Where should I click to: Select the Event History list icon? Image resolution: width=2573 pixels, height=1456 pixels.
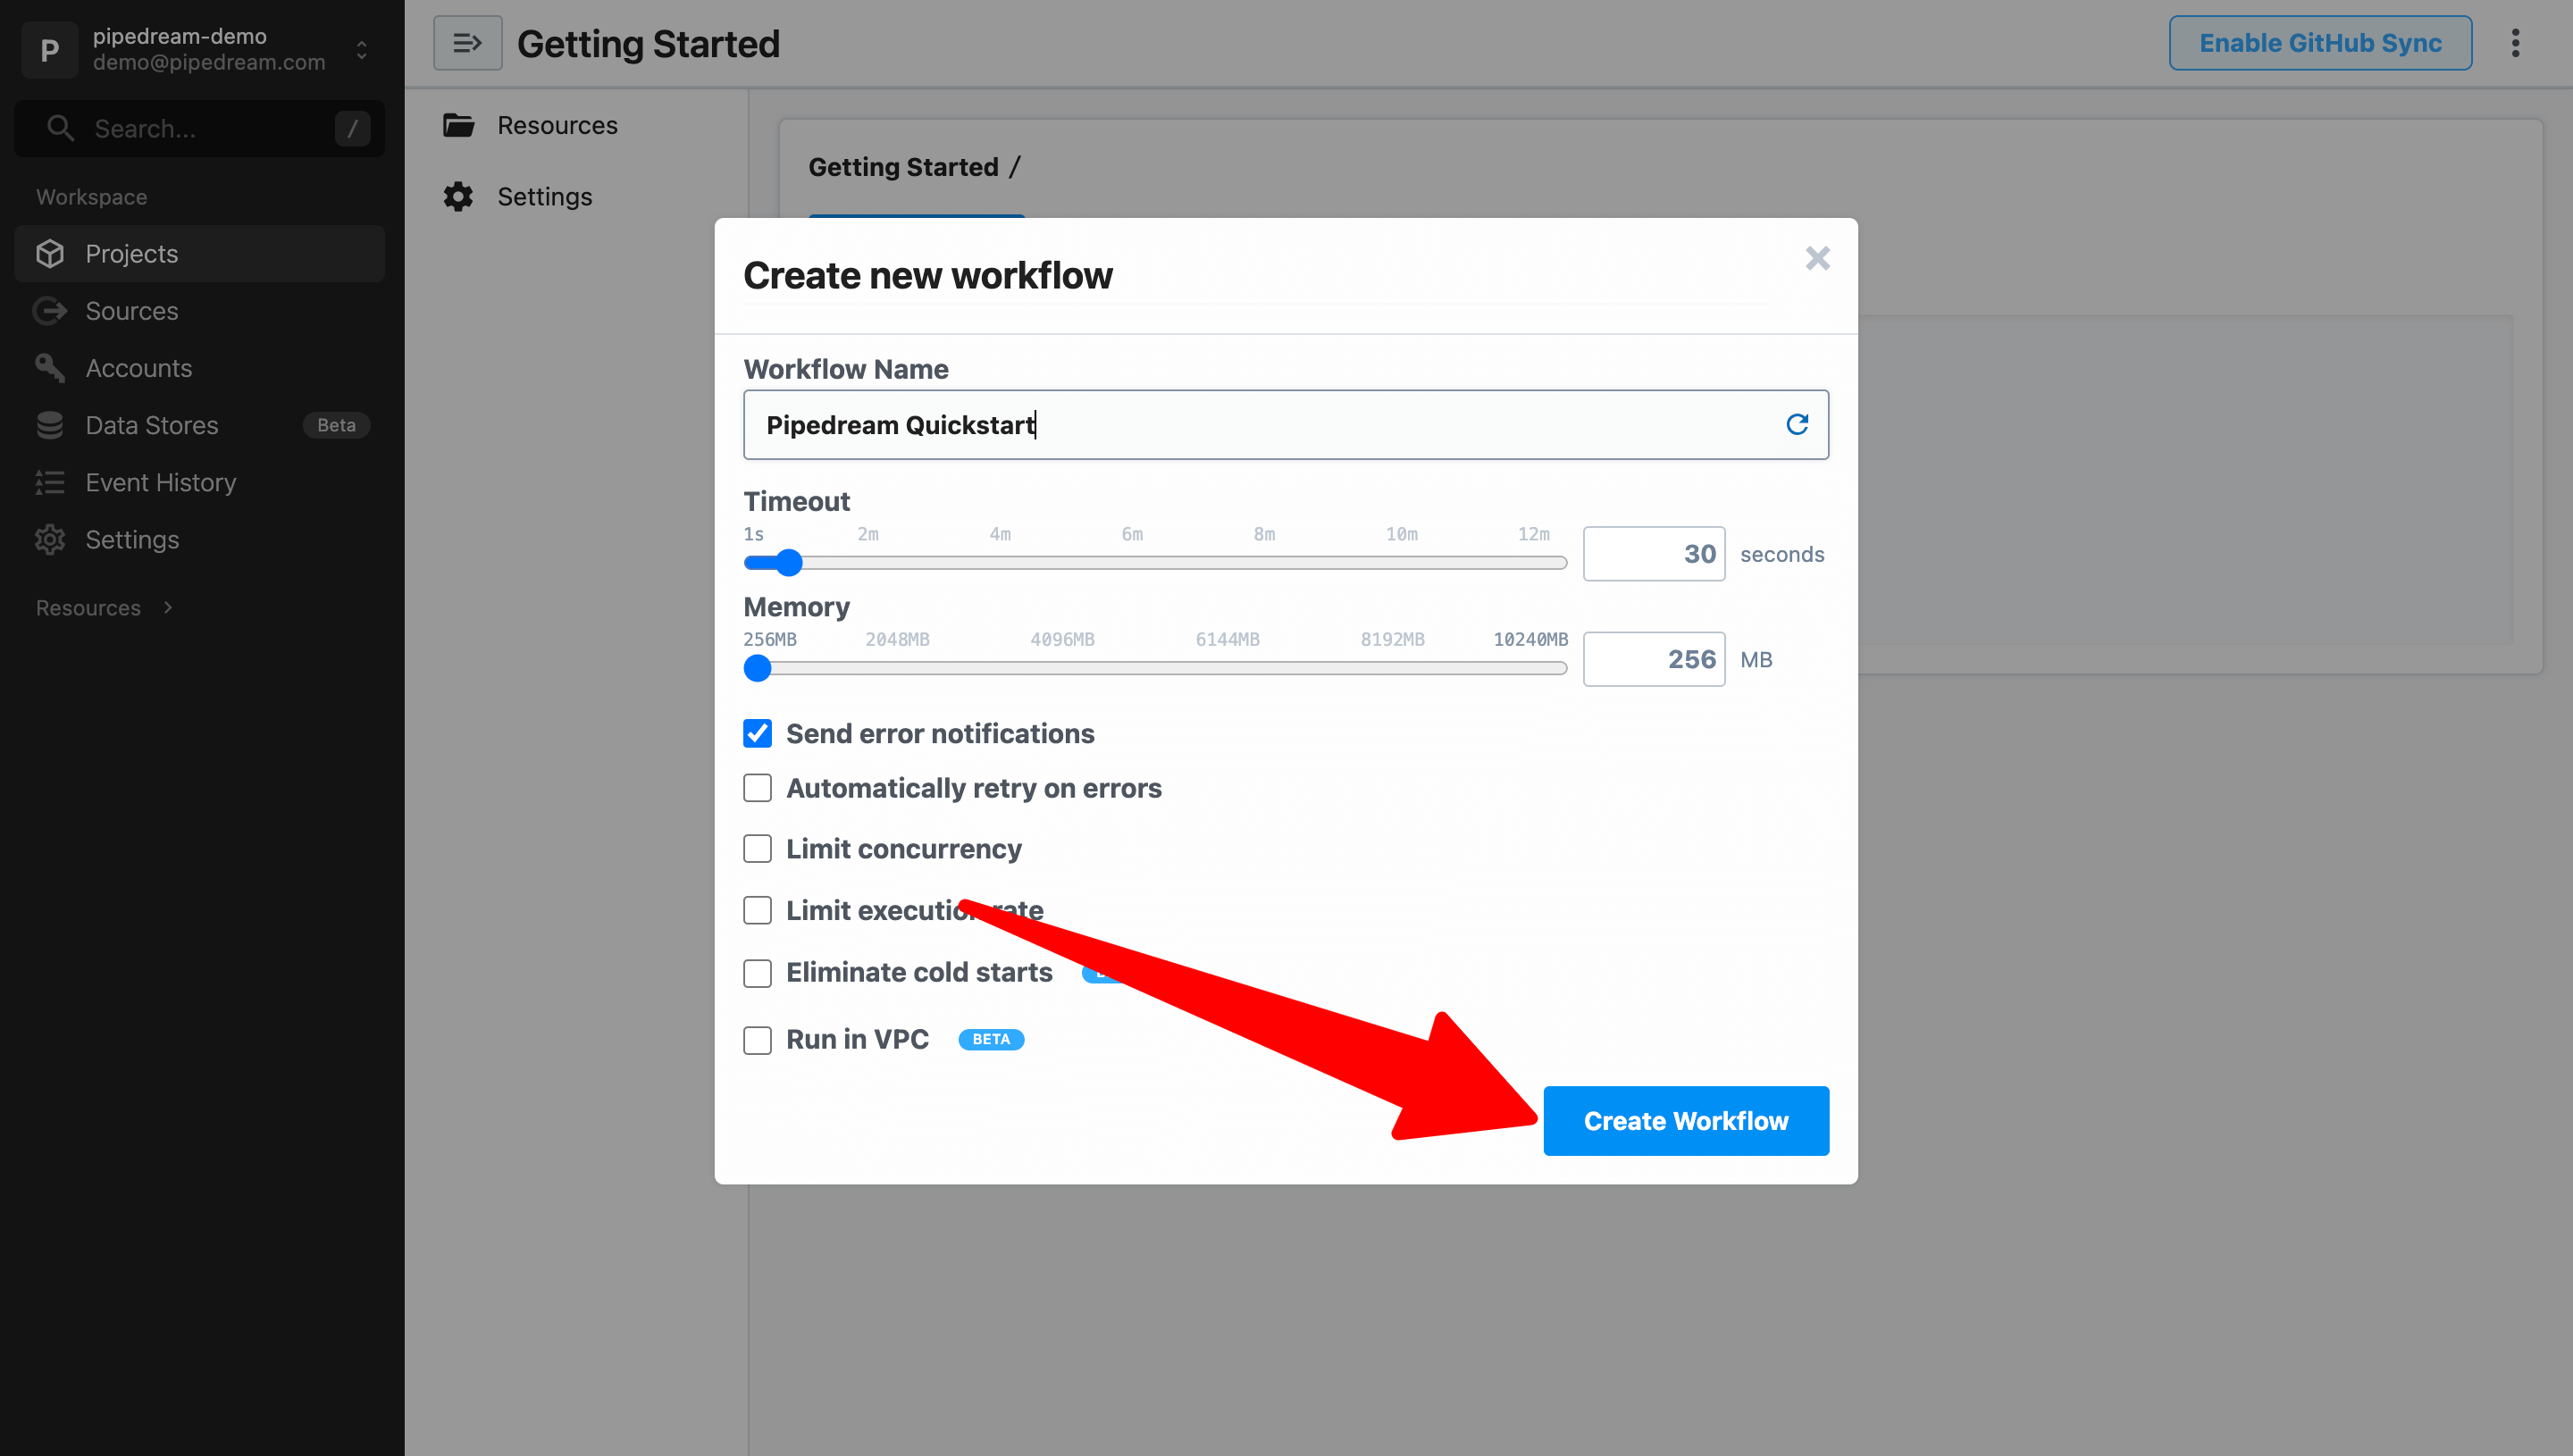point(50,482)
